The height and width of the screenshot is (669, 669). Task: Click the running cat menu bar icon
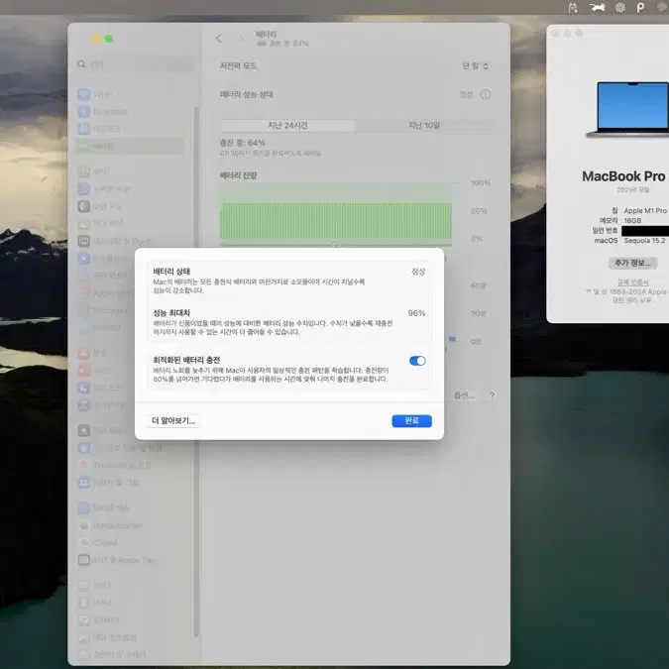[597, 7]
